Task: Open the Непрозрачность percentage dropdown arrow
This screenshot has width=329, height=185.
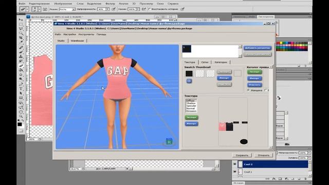Action: coord(107,9)
